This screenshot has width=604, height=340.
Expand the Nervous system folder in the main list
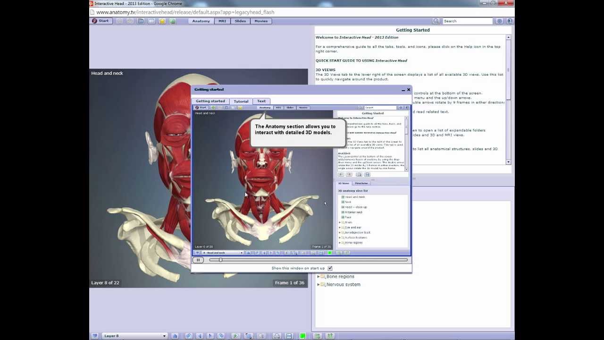coord(319,285)
